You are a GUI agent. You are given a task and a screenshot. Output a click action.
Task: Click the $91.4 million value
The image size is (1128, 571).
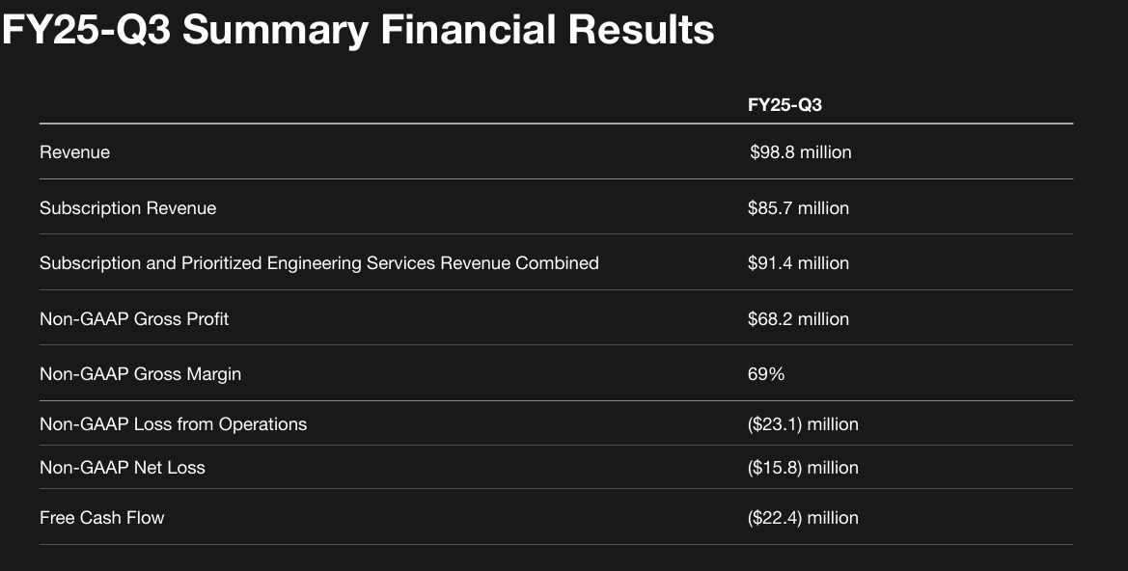coord(798,263)
